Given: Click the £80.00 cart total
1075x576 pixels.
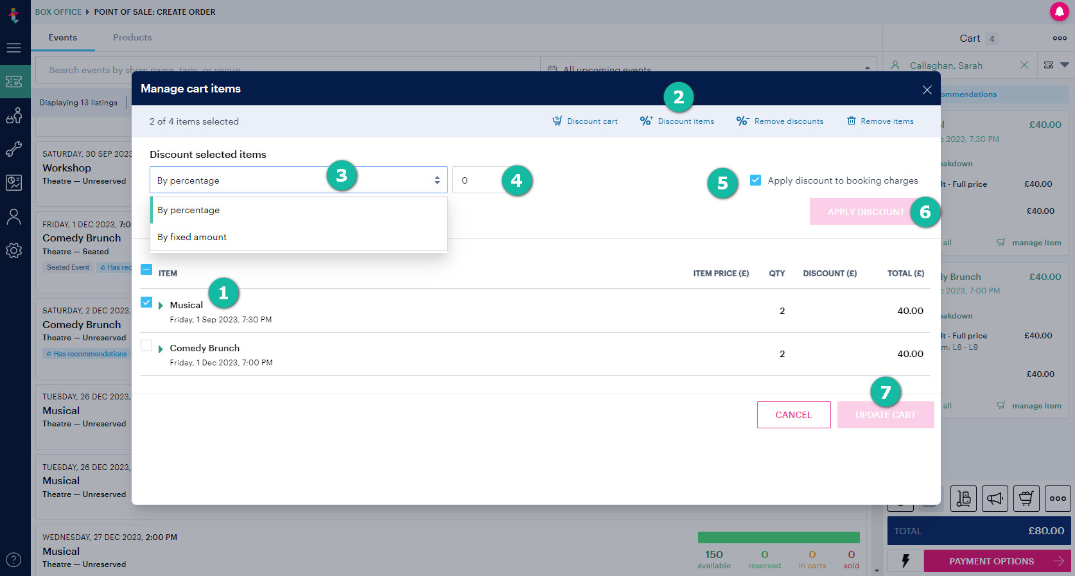Looking at the screenshot, I should point(1046,530).
